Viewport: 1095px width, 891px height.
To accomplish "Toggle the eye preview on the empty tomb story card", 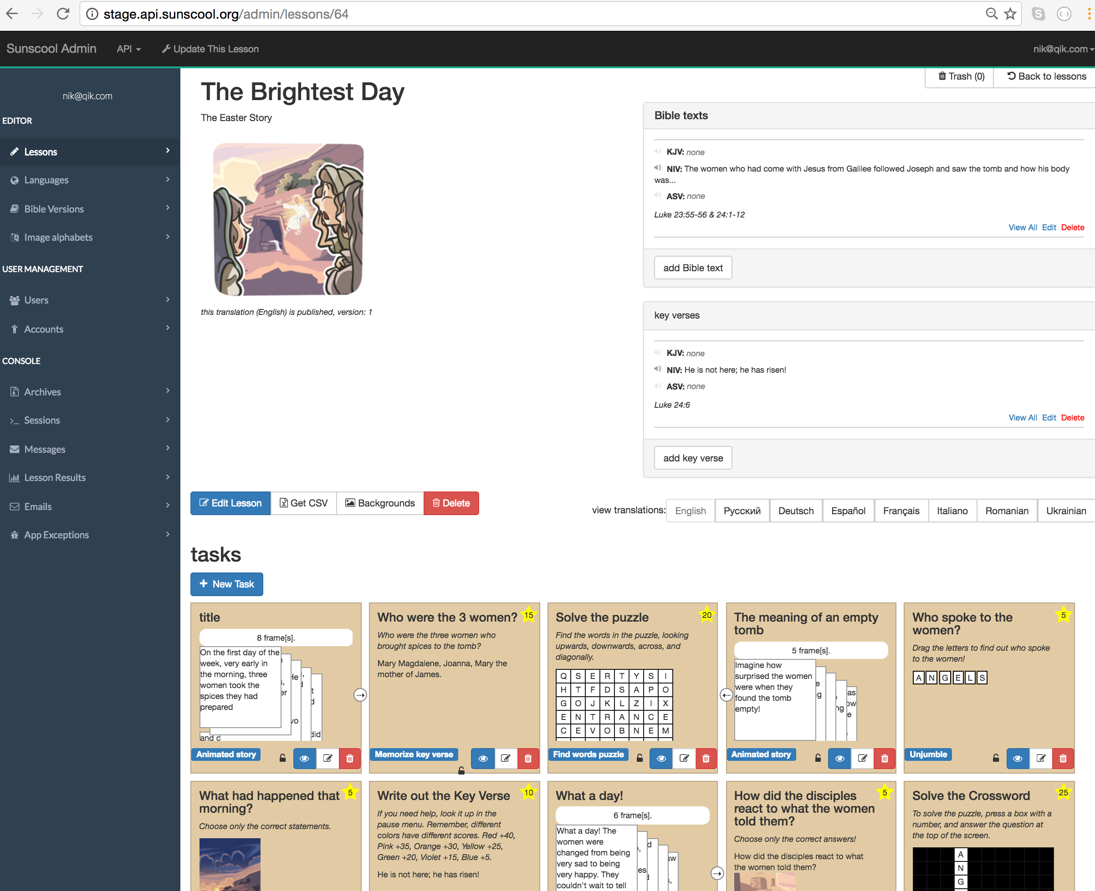I will point(840,758).
